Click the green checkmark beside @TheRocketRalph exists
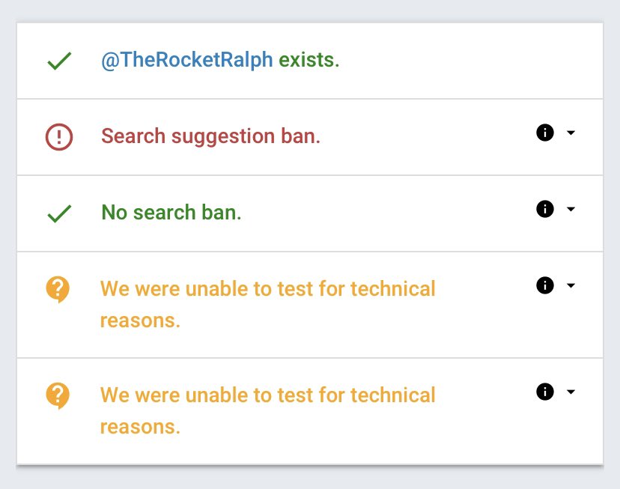The image size is (620, 489). [59, 61]
